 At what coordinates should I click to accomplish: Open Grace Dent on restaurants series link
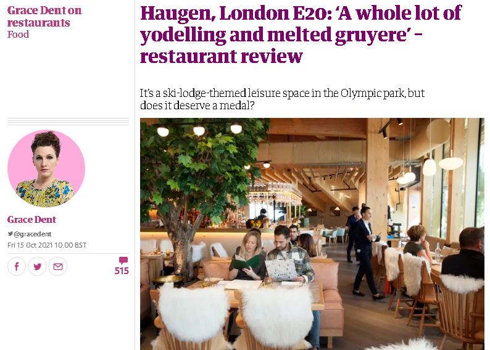coord(44,17)
